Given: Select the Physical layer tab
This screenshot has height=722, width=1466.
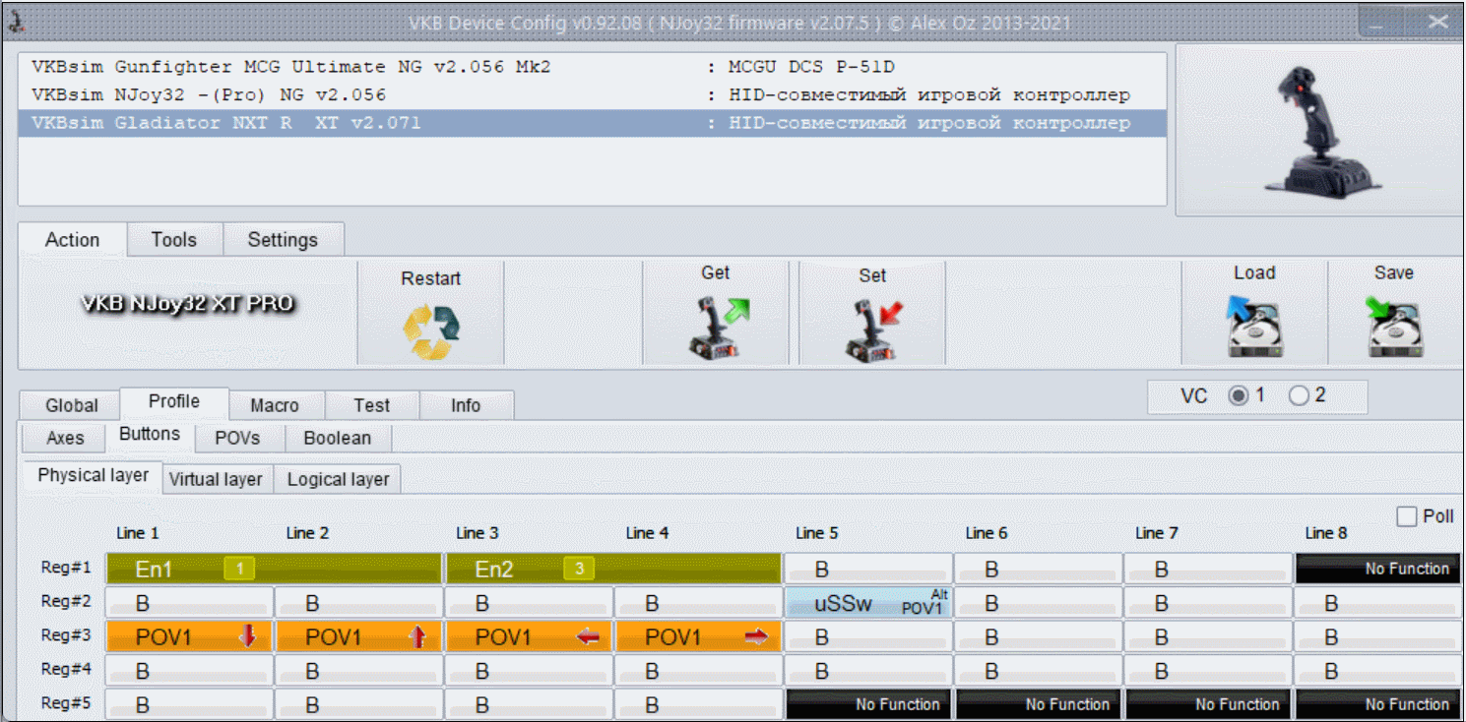Looking at the screenshot, I should coord(93,476).
